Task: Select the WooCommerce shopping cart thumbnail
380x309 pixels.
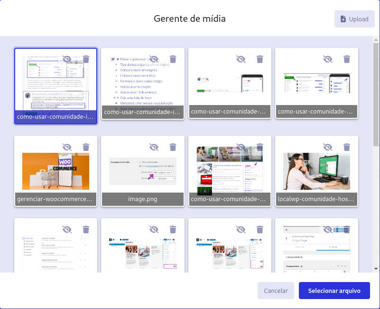Action: (x=56, y=171)
